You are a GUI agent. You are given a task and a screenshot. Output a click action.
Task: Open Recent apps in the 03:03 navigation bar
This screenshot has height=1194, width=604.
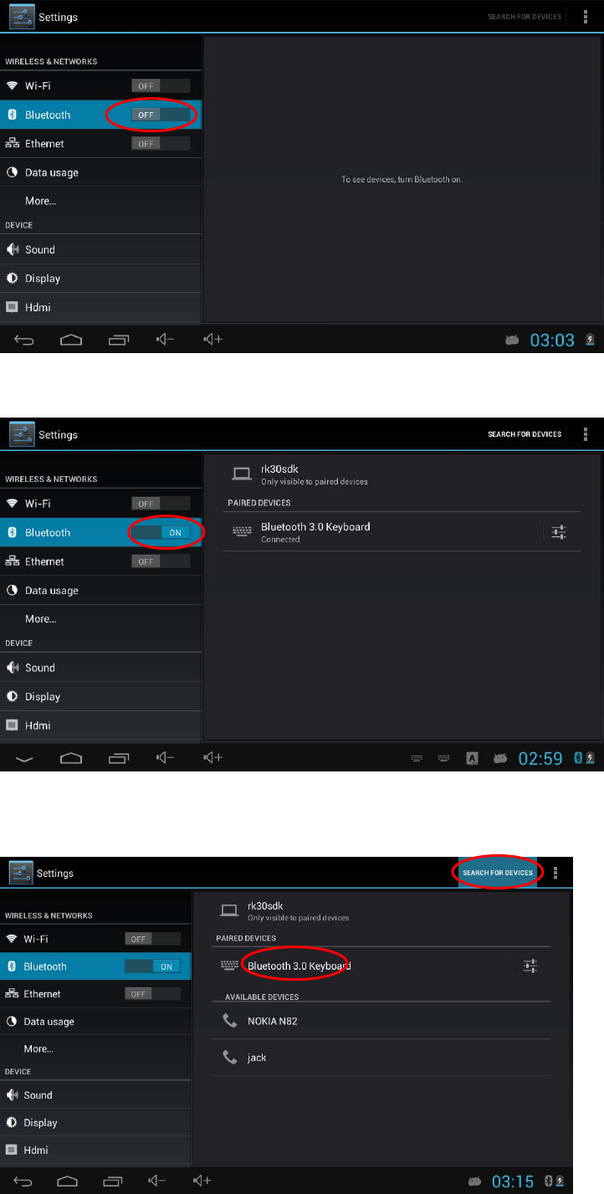tap(120, 340)
